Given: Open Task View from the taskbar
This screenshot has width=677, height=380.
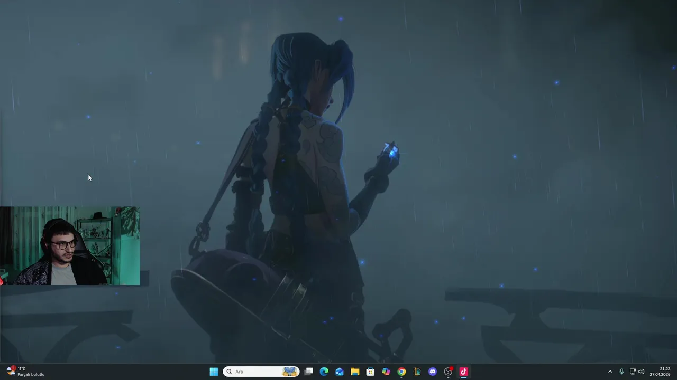Looking at the screenshot, I should 309,372.
